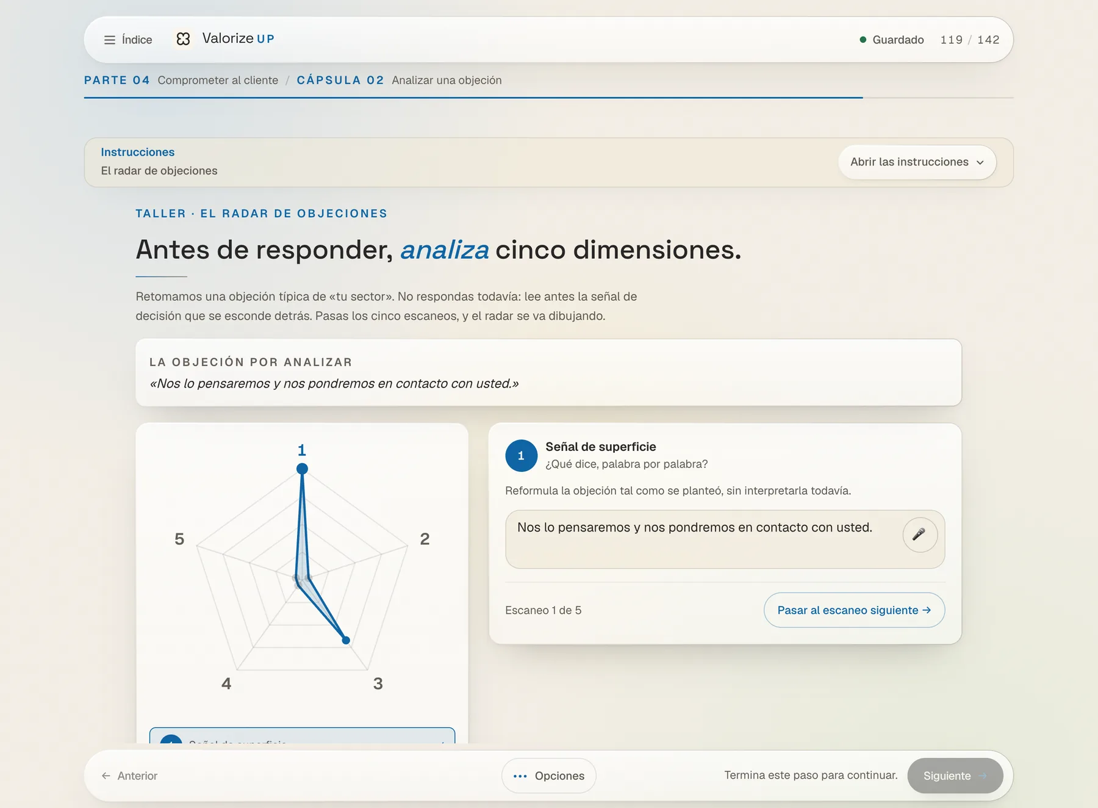Image resolution: width=1098 pixels, height=808 pixels.
Task: Click radar axis label 2
Action: (x=425, y=539)
